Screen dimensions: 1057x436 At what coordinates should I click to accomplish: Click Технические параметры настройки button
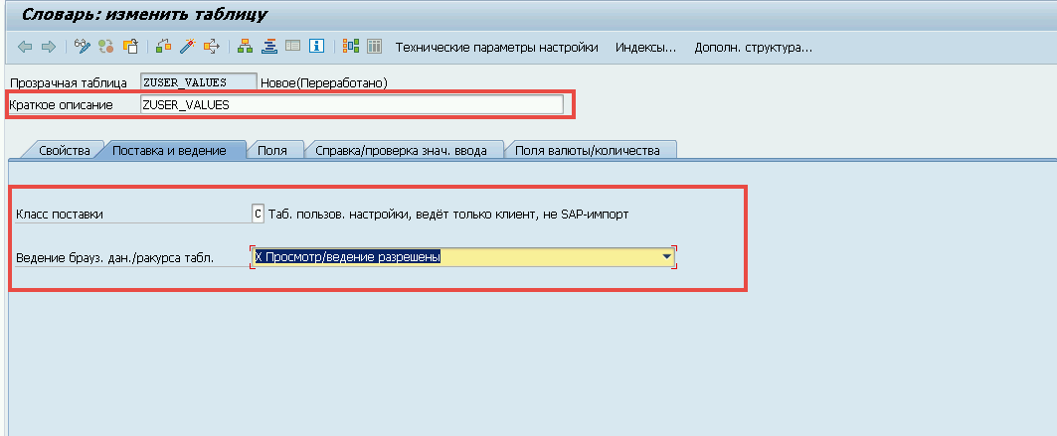496,47
